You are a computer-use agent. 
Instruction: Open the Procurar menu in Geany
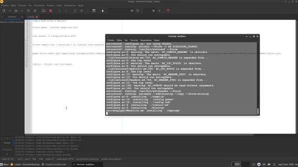click(22, 6)
